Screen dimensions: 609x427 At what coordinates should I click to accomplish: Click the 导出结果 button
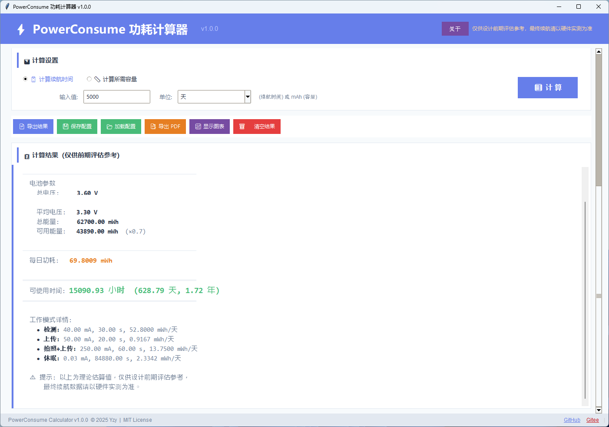[33, 127]
